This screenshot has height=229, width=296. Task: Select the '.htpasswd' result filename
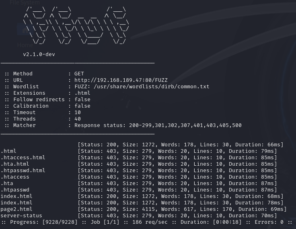pos(15,189)
